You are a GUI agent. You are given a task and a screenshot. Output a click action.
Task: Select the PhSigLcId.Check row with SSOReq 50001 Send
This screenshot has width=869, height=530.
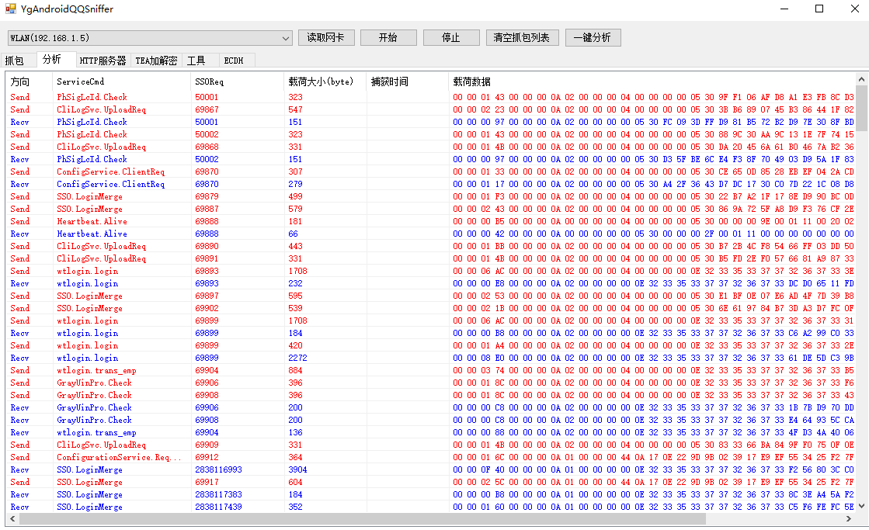click(431, 97)
